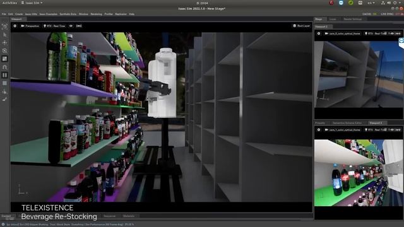The image size is (404, 227).
Task: Open the Isaac Examples menu
Action: [48, 14]
